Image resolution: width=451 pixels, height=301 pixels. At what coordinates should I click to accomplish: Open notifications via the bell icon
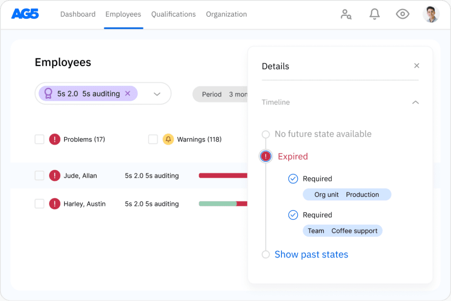coord(374,14)
